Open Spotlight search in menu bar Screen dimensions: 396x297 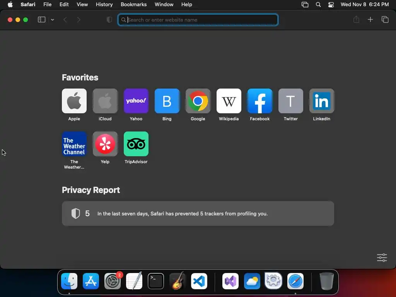[318, 5]
